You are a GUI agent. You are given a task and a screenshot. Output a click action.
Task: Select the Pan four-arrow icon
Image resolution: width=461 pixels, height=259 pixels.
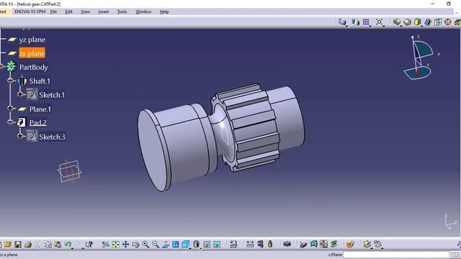pos(125,245)
